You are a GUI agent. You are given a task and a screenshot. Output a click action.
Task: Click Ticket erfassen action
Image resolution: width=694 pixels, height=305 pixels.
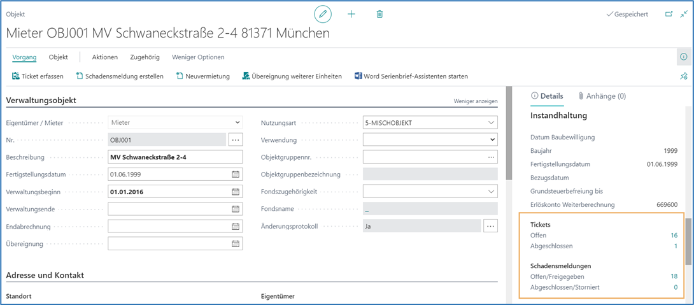point(38,76)
